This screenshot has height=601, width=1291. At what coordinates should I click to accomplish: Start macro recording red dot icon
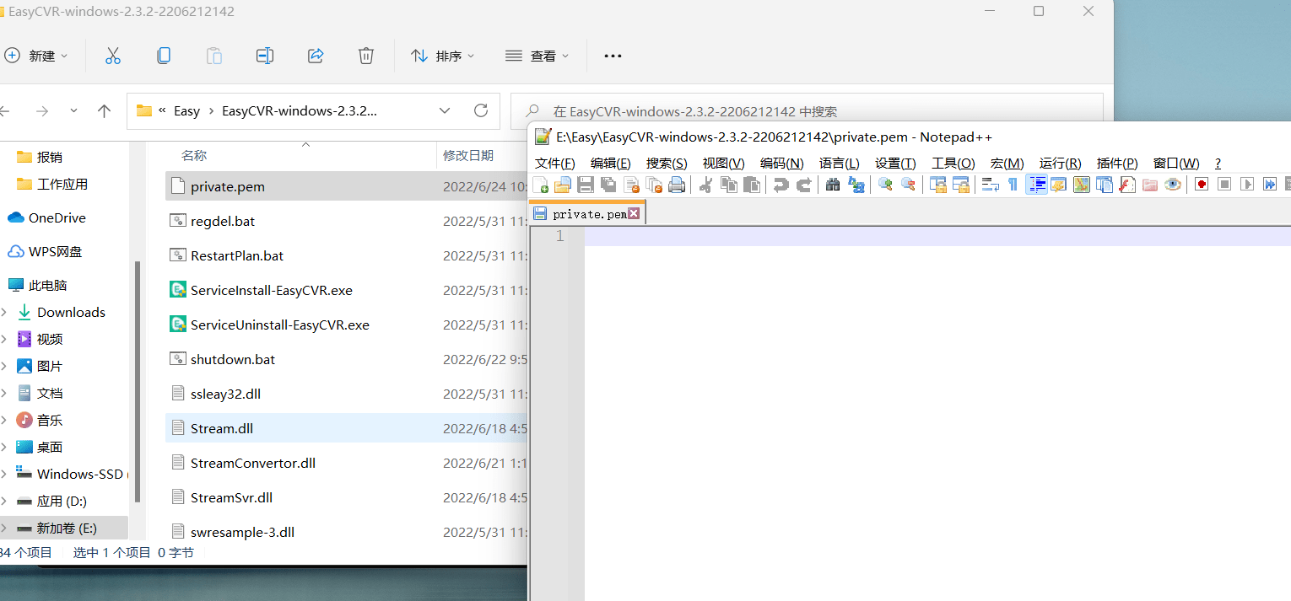coord(1202,185)
